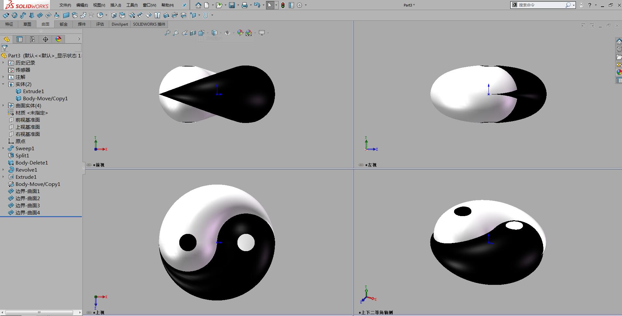Open the 工具(T) menu
The image size is (622, 316).
[132, 5]
